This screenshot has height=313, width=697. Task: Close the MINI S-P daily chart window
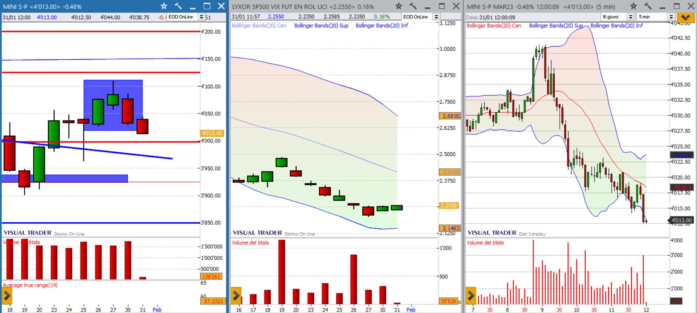tap(221, 6)
